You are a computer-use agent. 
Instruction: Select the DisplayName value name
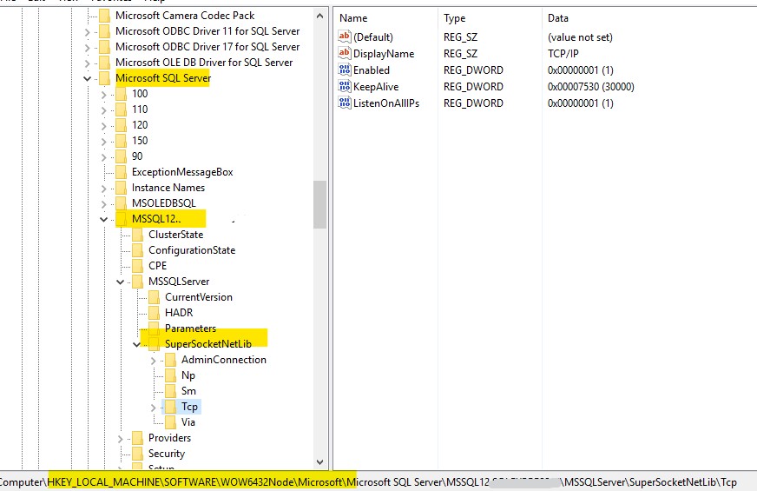[x=384, y=54]
